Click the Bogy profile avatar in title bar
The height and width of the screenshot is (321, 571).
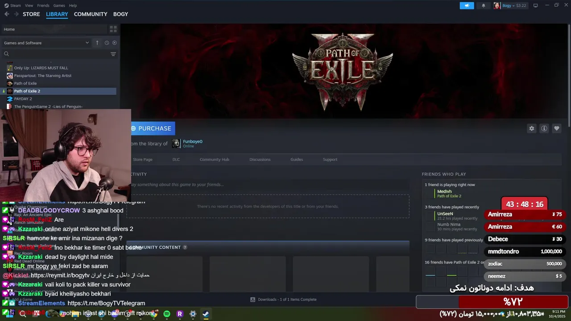coord(497,5)
